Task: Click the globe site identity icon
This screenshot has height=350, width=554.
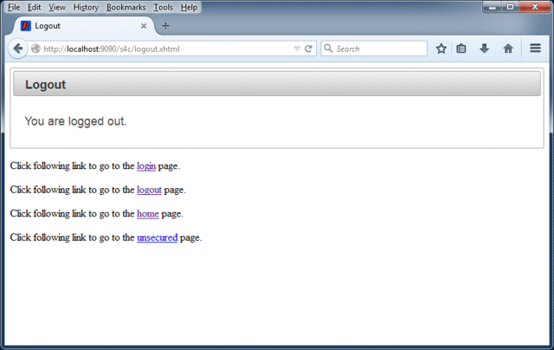Action: [x=35, y=49]
